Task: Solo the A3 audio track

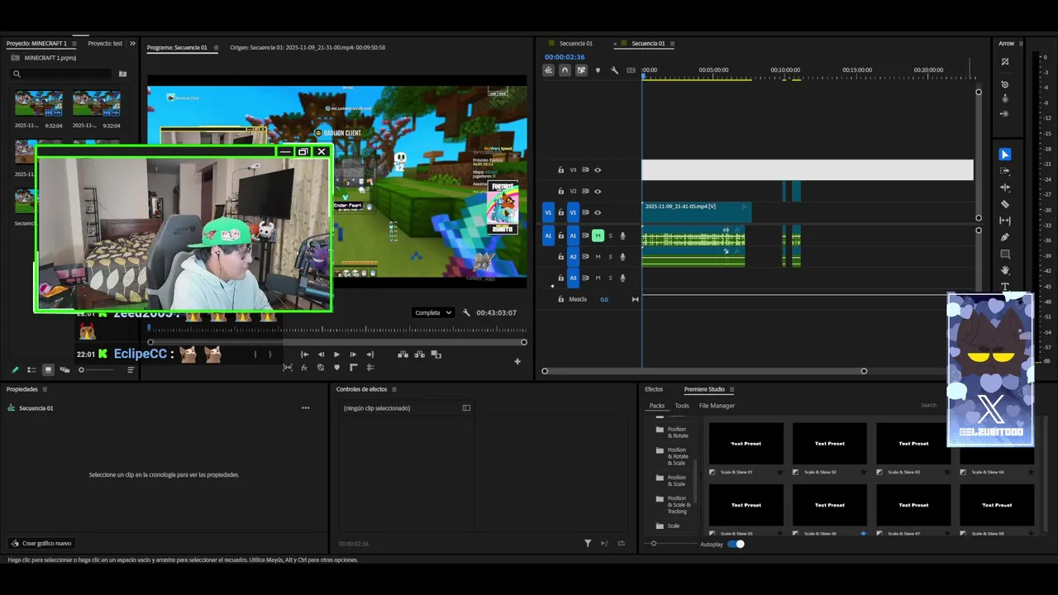Action: (x=610, y=278)
